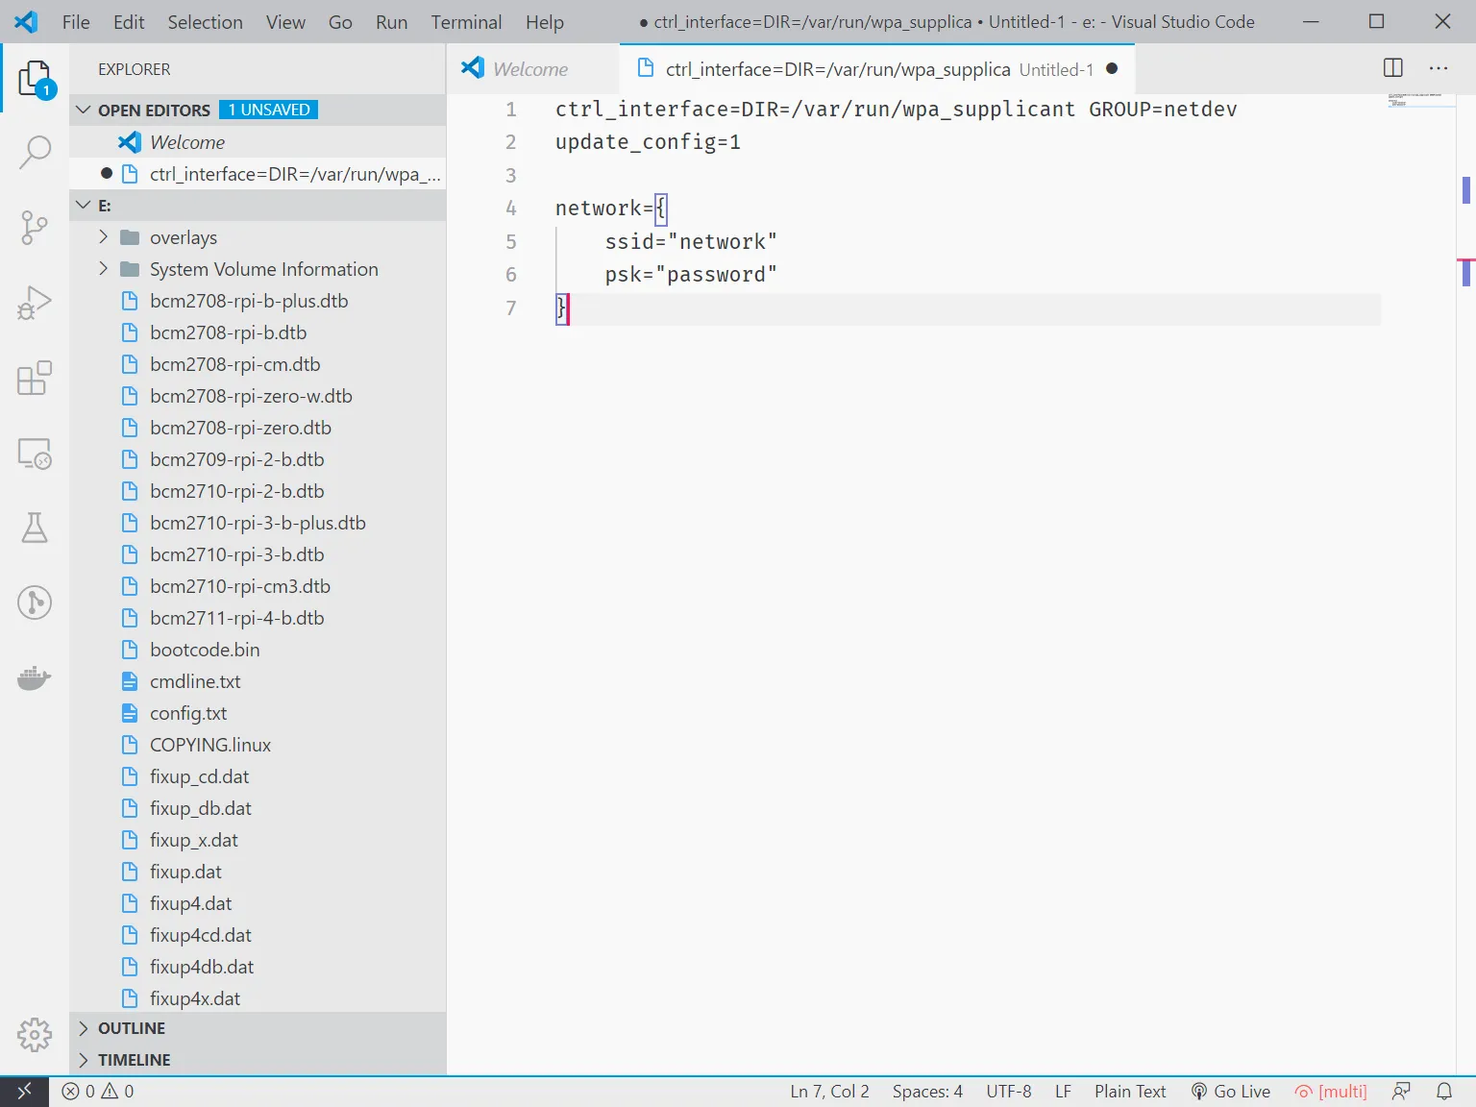Open the Terminal menu
The width and height of the screenshot is (1476, 1107).
click(466, 21)
